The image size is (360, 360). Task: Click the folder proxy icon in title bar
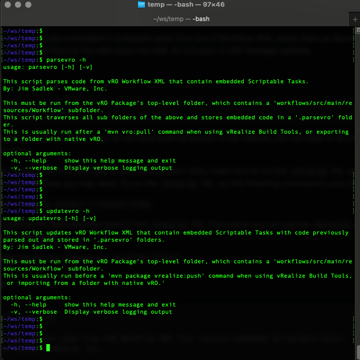141,5
